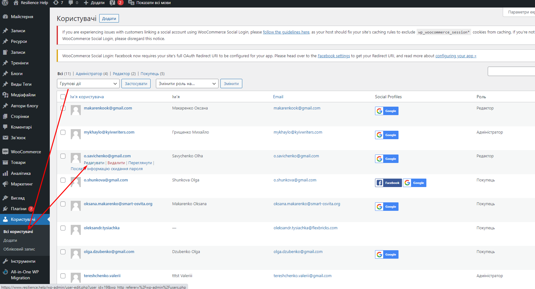
Task: Sort by Ім'я користувача column header
Action: tap(87, 97)
